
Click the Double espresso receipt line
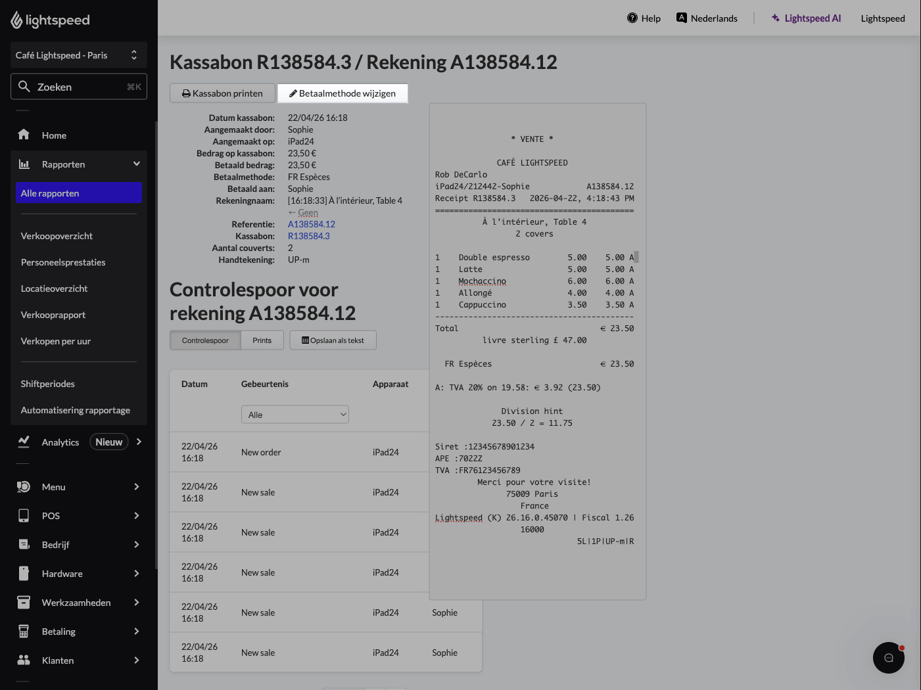(x=534, y=258)
